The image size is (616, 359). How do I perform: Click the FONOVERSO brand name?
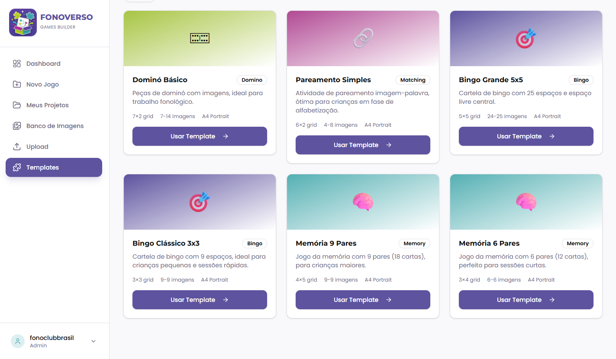(67, 17)
